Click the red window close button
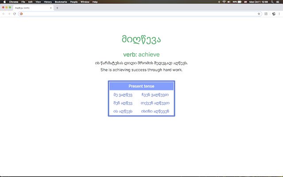The height and width of the screenshot is (177, 283). pos(3,8)
